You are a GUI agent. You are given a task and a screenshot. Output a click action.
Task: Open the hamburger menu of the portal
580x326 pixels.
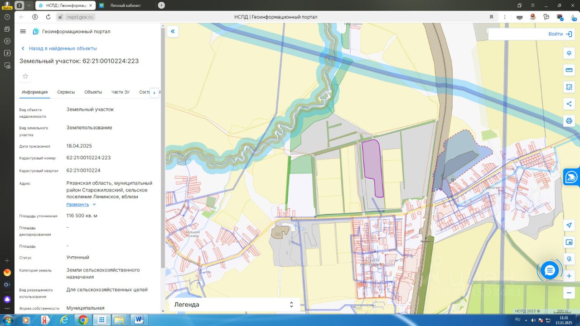pos(23,31)
